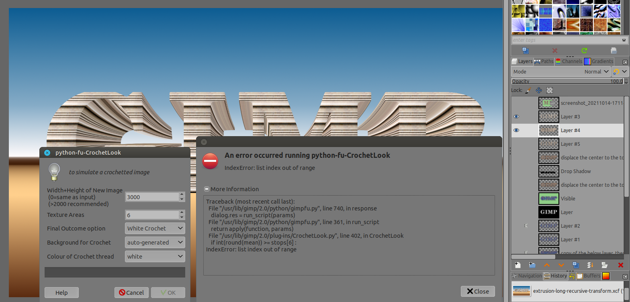Toggle the chain link icon on Layer #2
Image resolution: width=630 pixels, height=302 pixels.
[526, 226]
